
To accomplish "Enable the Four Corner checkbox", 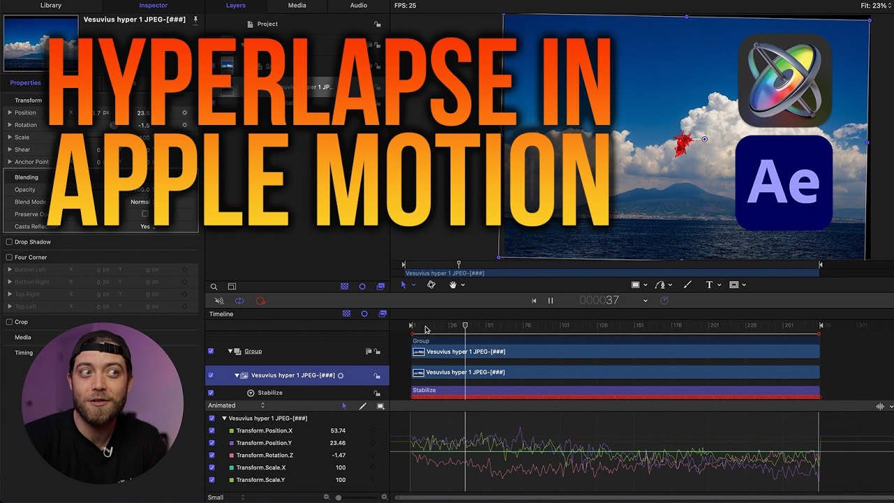I will click(x=9, y=257).
